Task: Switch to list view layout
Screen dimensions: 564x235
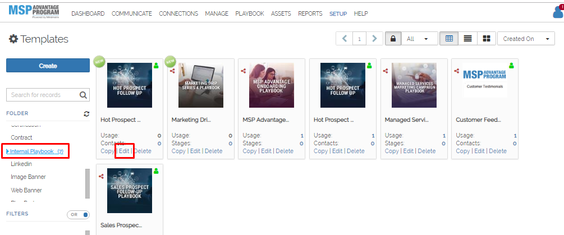Action: tap(467, 39)
